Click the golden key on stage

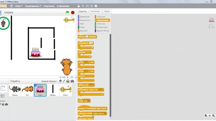point(69,20)
